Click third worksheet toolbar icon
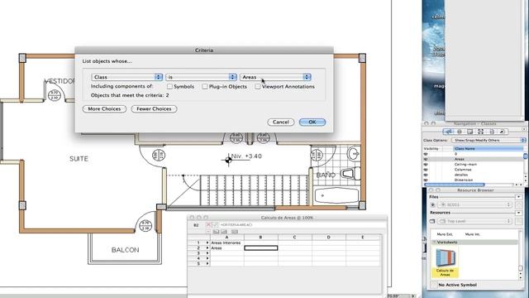529x298 pixels. (x=235, y=232)
